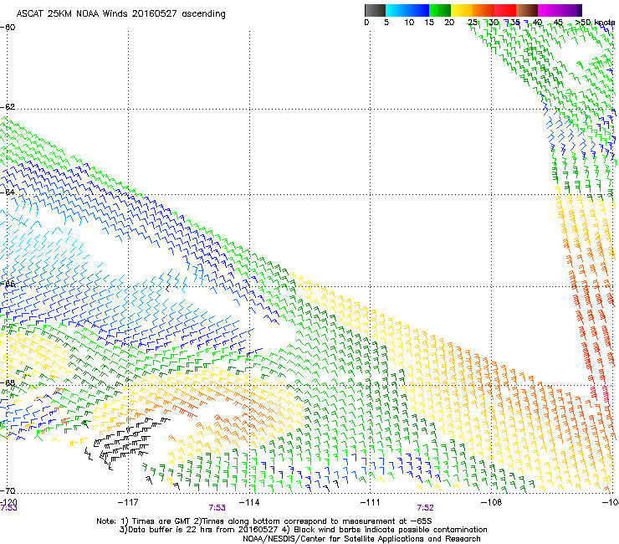Click the note line starting "Note: 1) Times are GMT"
Viewport: 619px width, 544px height.
(x=264, y=521)
